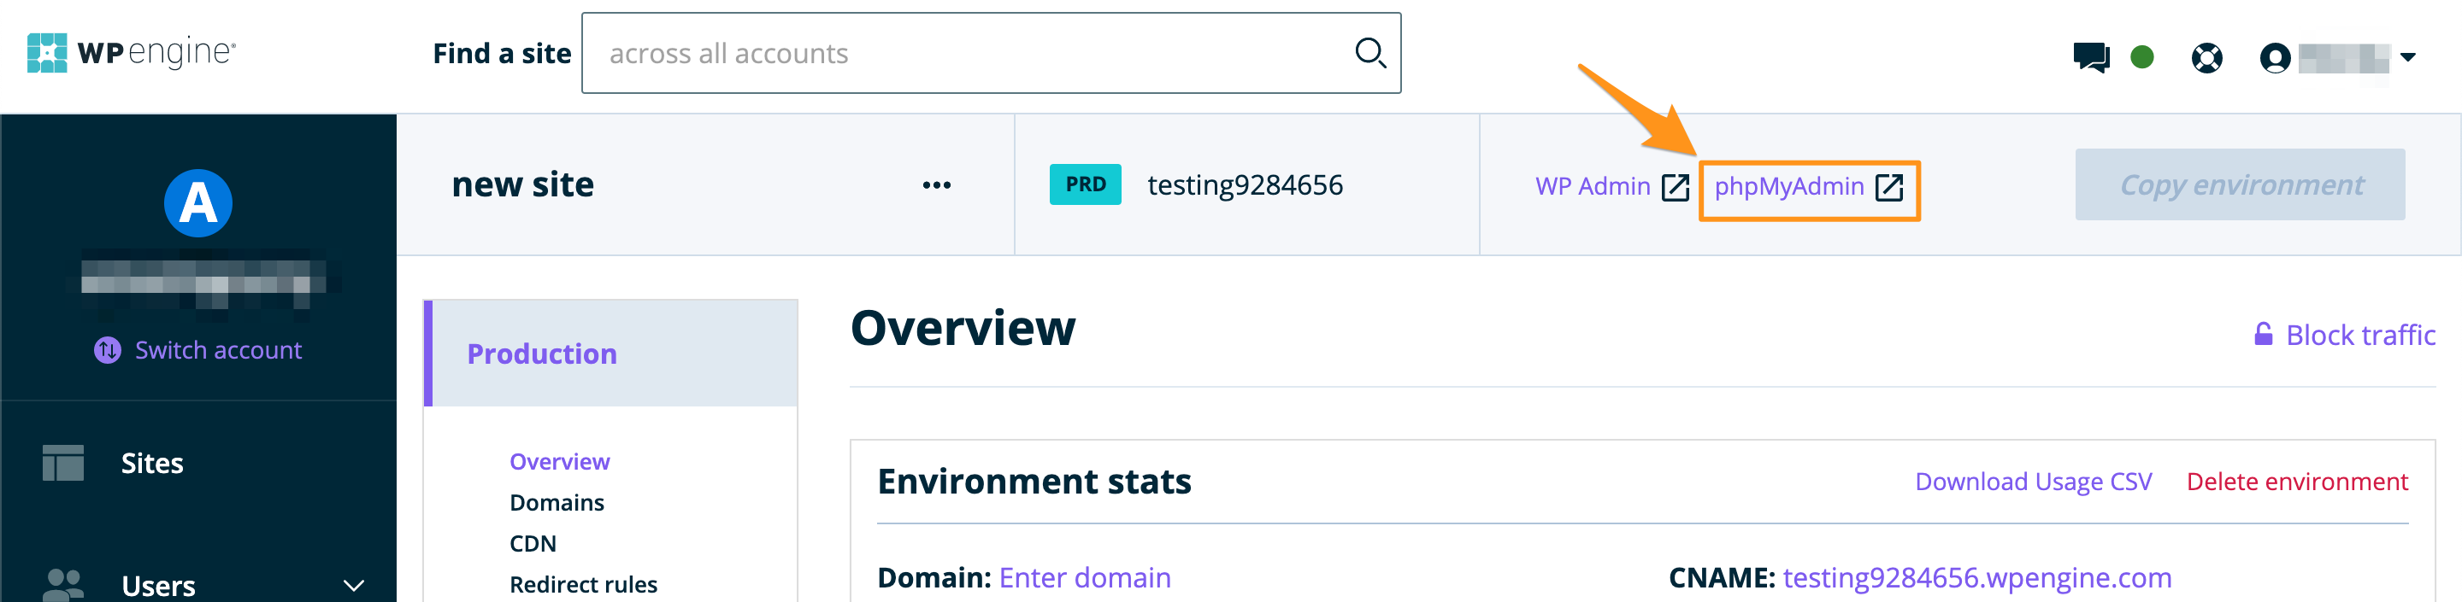
Task: Open the three-dot menu beside new site
Action: pos(936,185)
